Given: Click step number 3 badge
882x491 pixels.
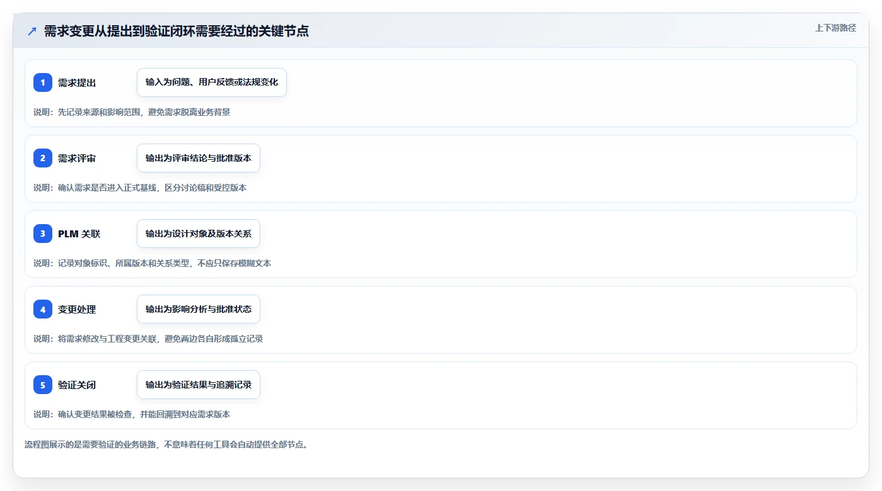Looking at the screenshot, I should pyautogui.click(x=43, y=234).
